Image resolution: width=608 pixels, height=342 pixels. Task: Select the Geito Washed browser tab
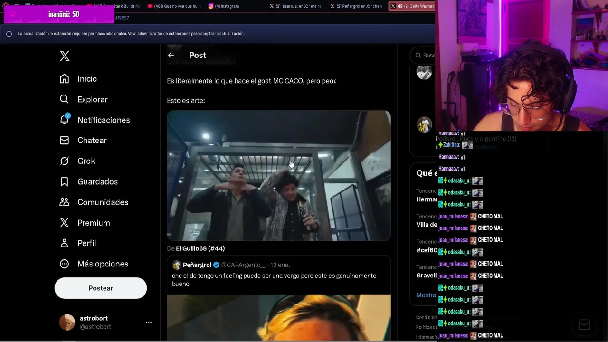tap(412, 6)
